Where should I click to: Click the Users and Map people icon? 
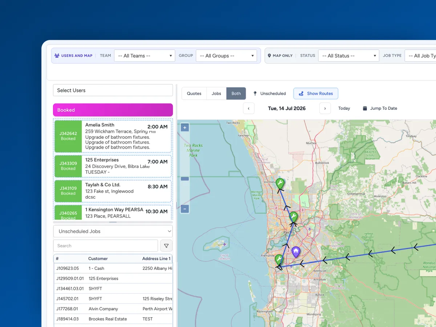[x=57, y=56]
